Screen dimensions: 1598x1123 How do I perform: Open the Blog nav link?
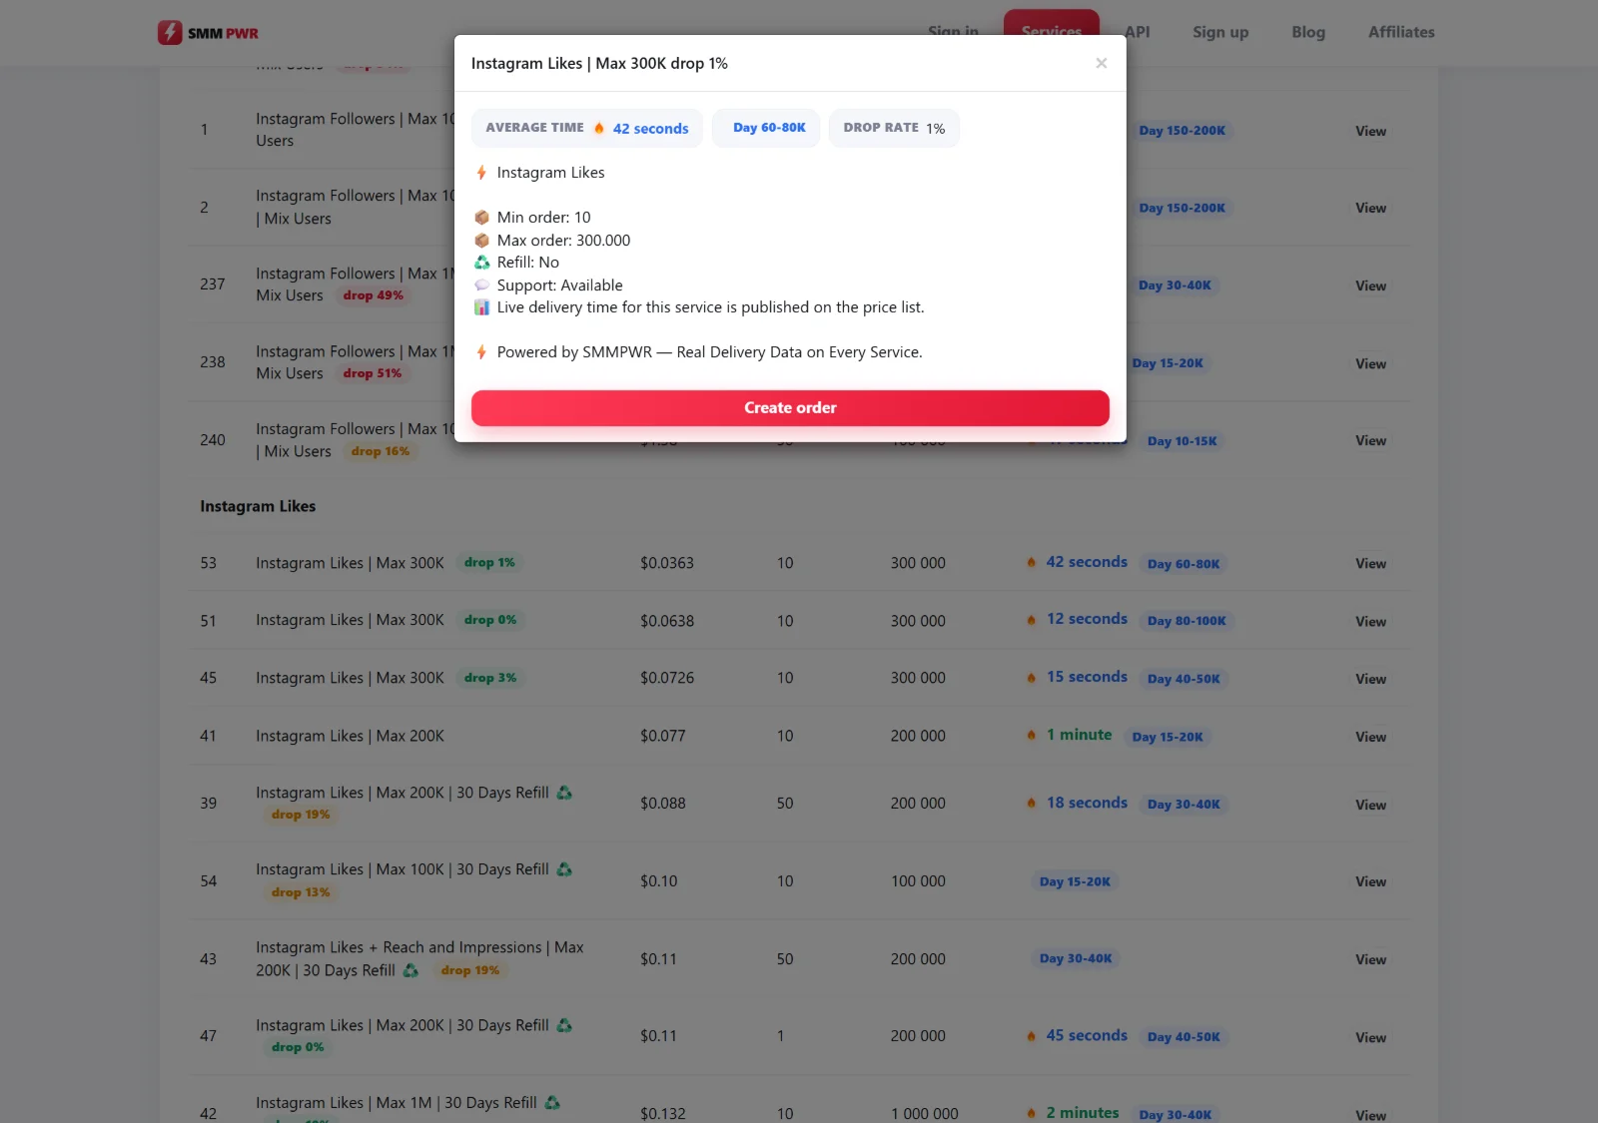pyautogui.click(x=1308, y=32)
